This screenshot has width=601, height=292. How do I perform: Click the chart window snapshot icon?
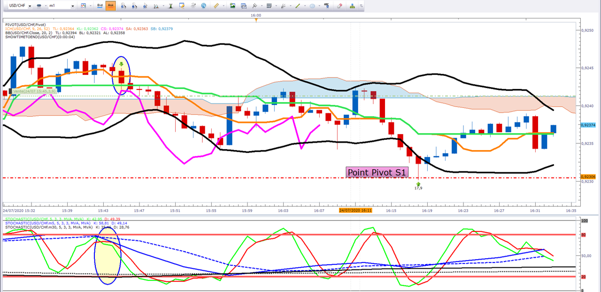tap(244, 6)
